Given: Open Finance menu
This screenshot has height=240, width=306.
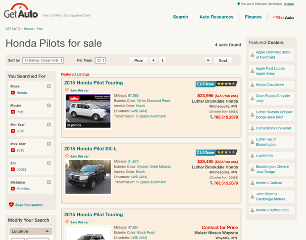Looking at the screenshot, I should 253,17.
